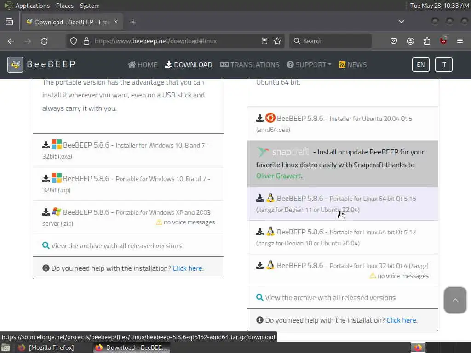Reload the page with the refresh icon
The image size is (471, 353).
pos(44,41)
